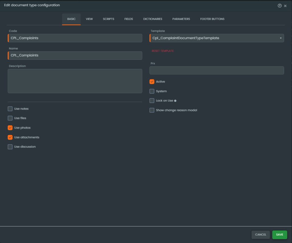The width and height of the screenshot is (292, 243).
Task: Focus the Description text area
Action: coord(75,81)
